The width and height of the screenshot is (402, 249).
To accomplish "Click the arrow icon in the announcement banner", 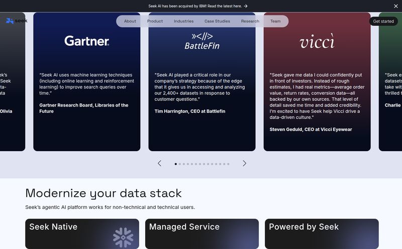I will [245, 6].
